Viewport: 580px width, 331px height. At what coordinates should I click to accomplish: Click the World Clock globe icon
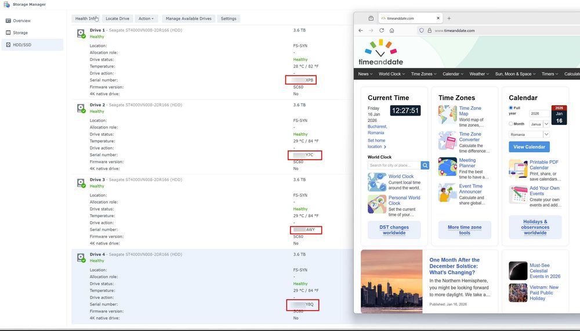[377, 182]
